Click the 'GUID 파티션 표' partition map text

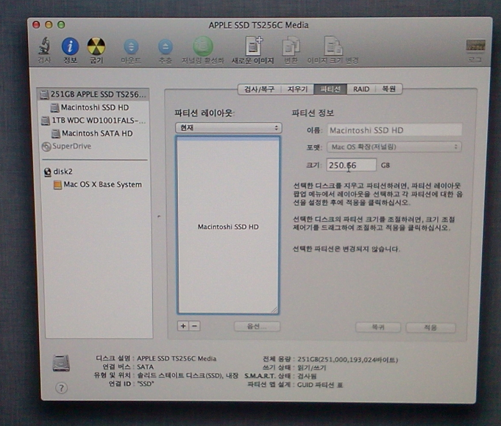320,385
